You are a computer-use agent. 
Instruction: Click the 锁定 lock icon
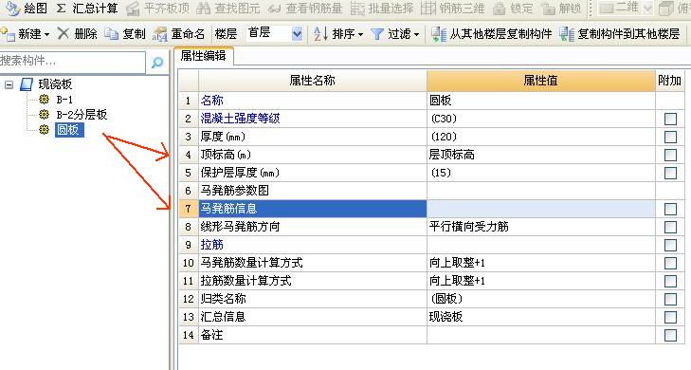500,8
